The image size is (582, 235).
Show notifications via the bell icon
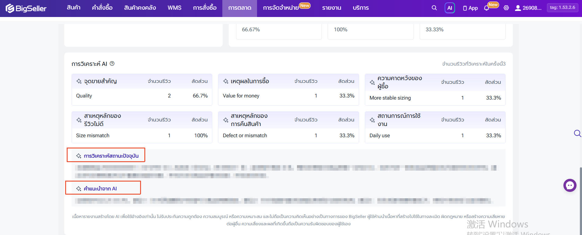pyautogui.click(x=486, y=8)
